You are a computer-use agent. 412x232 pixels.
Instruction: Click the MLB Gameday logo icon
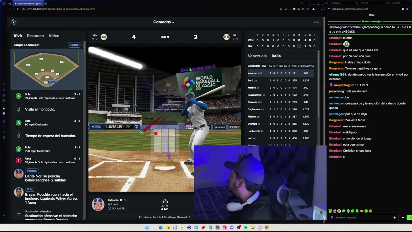pyautogui.click(x=14, y=22)
